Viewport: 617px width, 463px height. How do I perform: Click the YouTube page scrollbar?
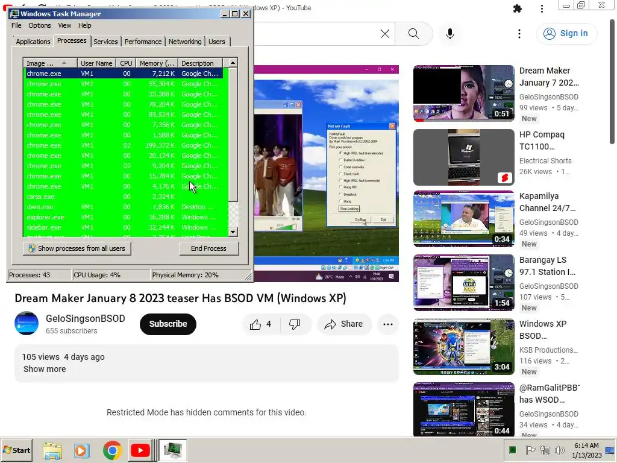coord(613,81)
